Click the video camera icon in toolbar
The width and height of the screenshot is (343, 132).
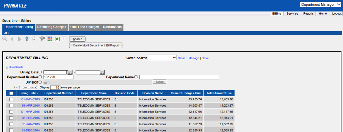click(42, 39)
